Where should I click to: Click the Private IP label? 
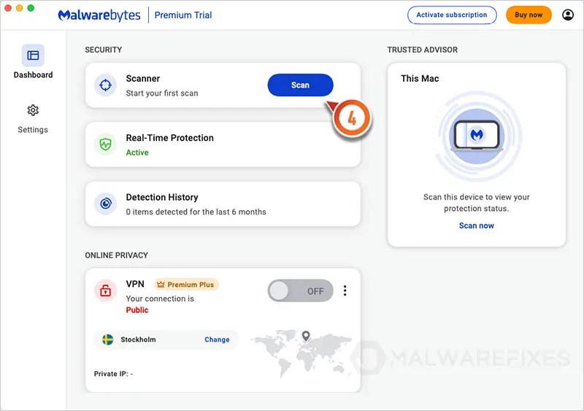tap(113, 374)
